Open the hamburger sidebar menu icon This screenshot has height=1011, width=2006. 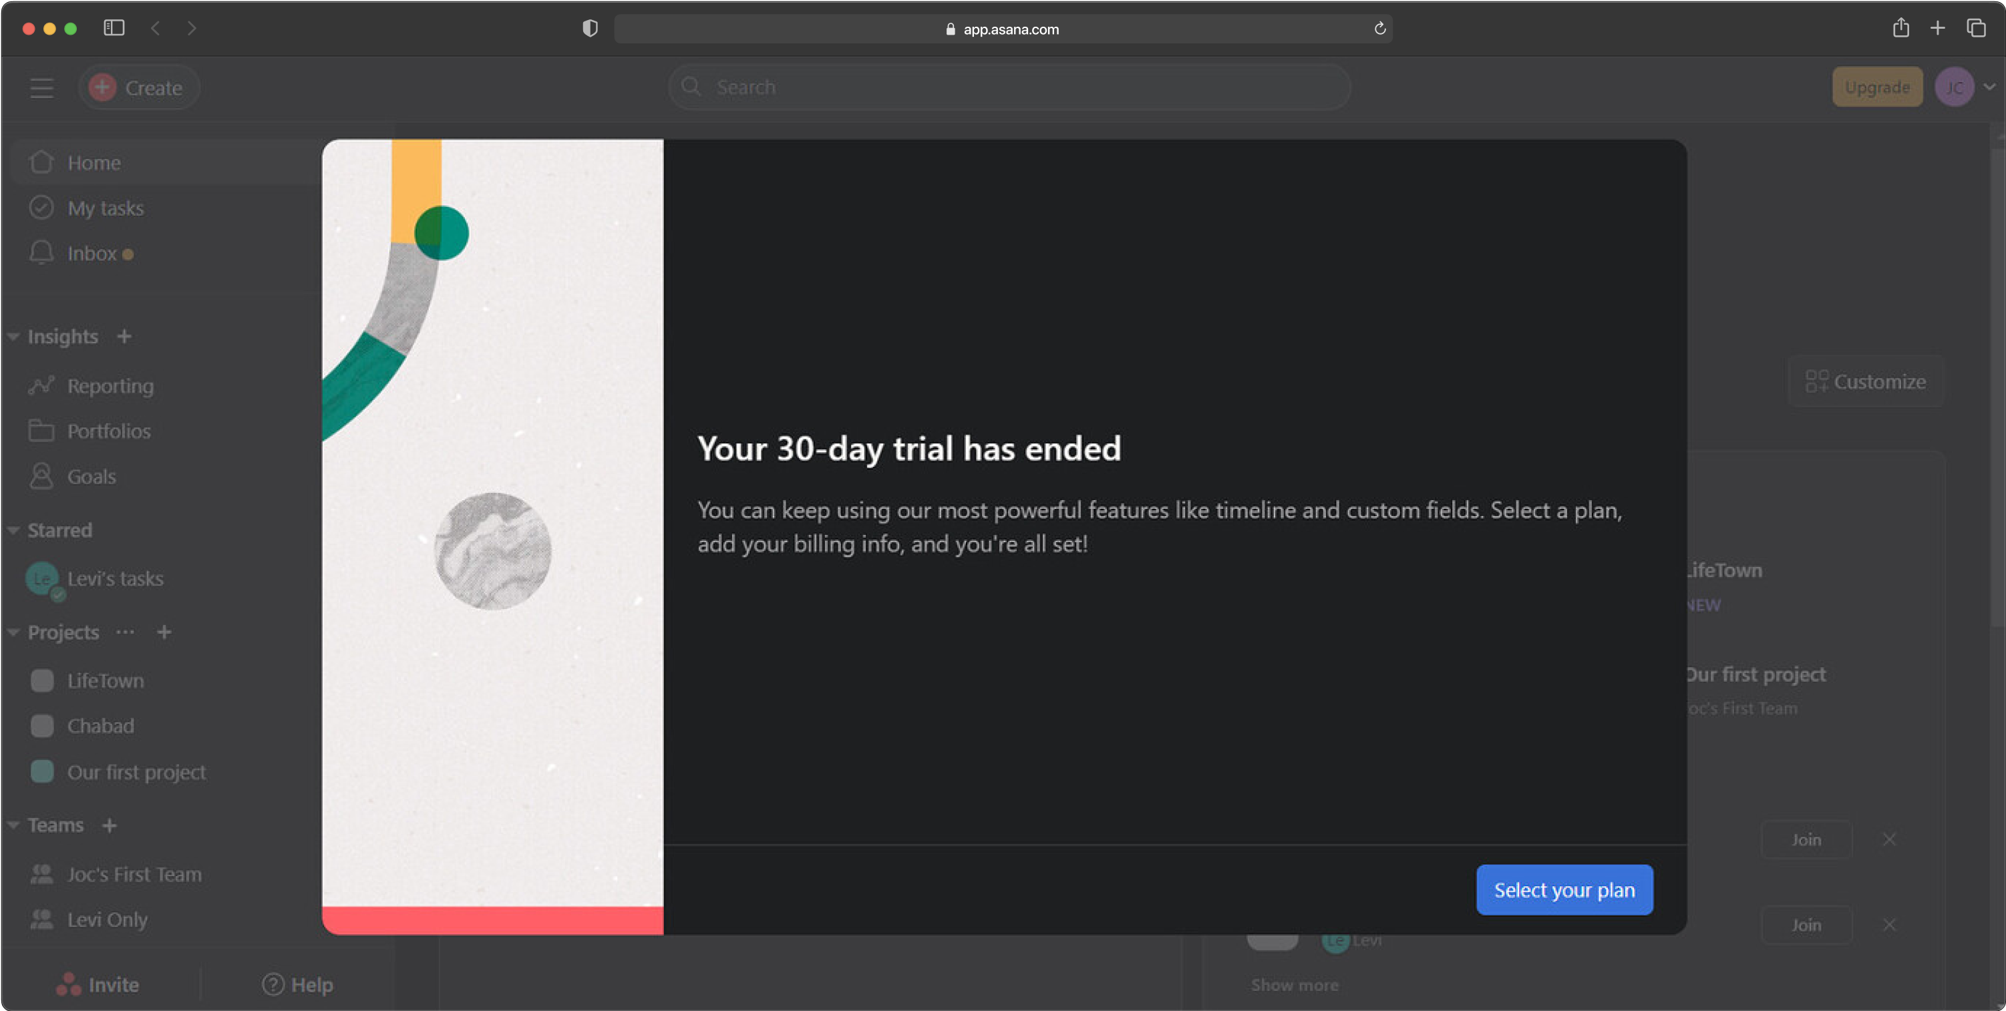pyautogui.click(x=41, y=87)
